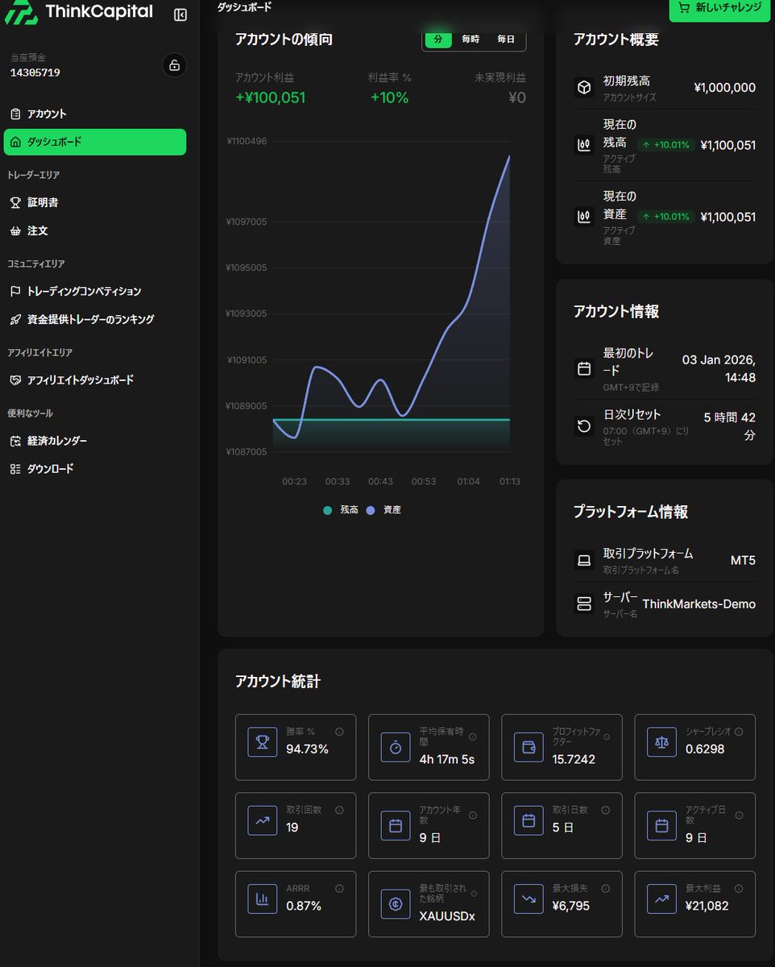Show info tooltip for ARRR

pos(339,888)
